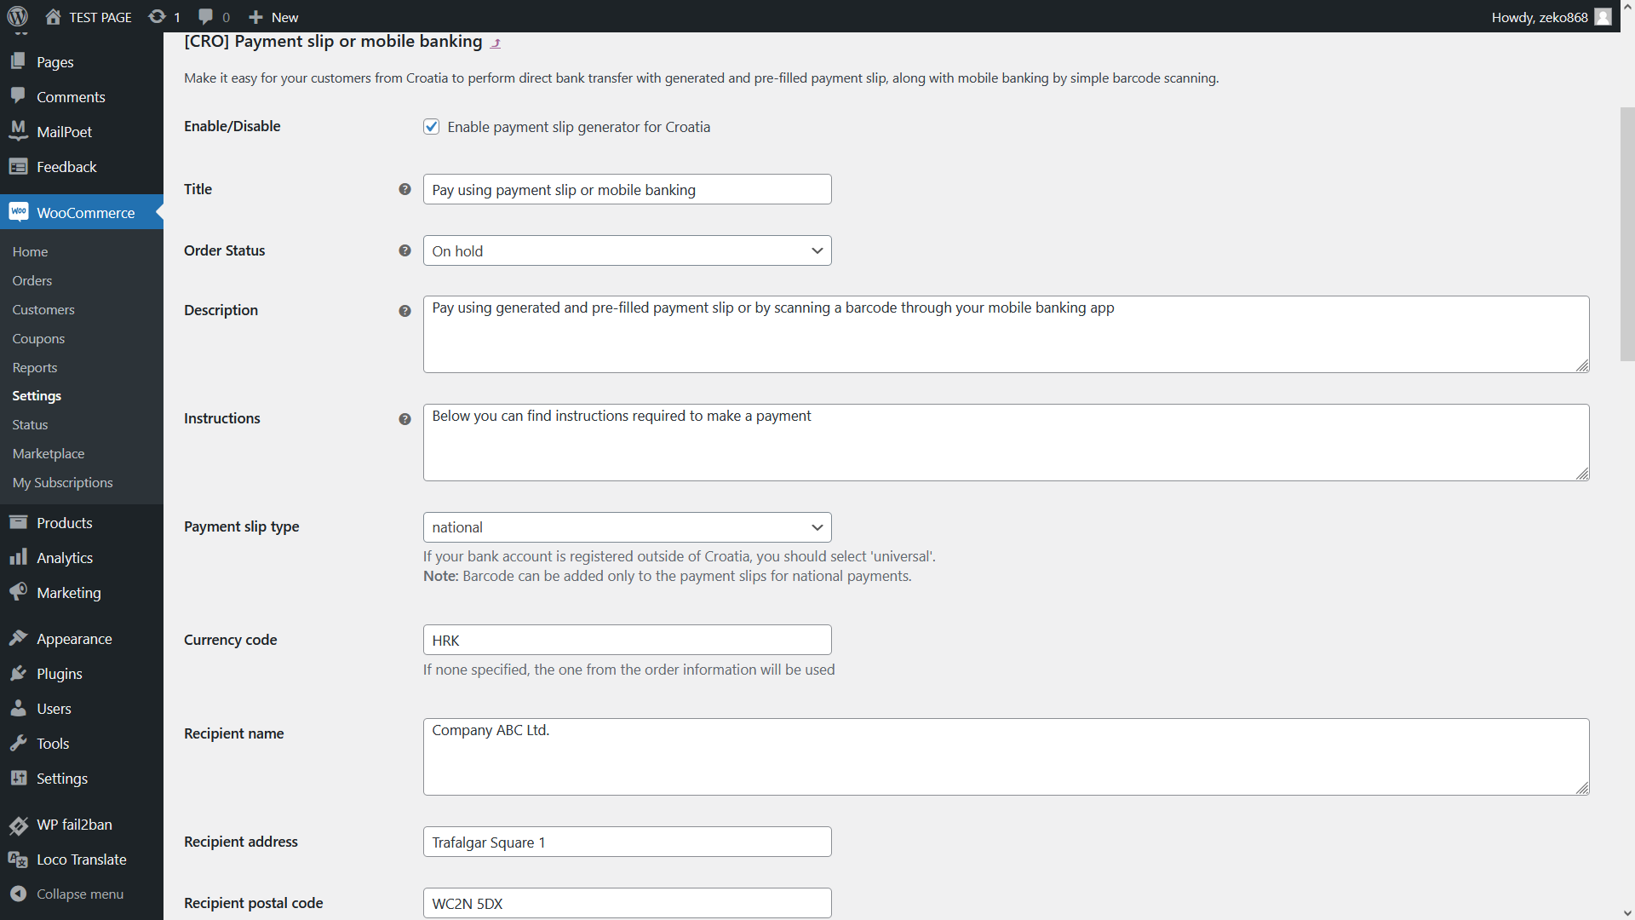Click the WP fail2ban icon
This screenshot has height=920, width=1635.
[18, 824]
